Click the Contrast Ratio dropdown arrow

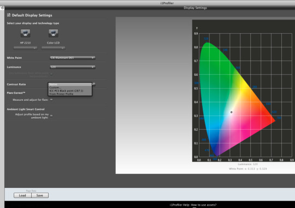coord(94,84)
